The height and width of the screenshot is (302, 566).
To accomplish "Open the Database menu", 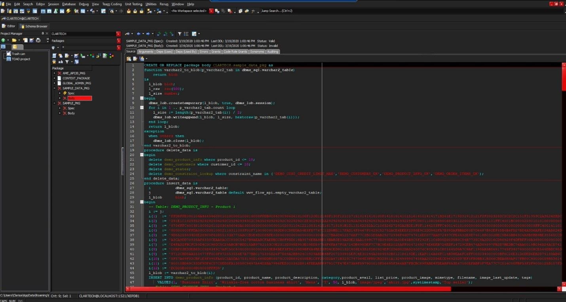I will click(69, 4).
